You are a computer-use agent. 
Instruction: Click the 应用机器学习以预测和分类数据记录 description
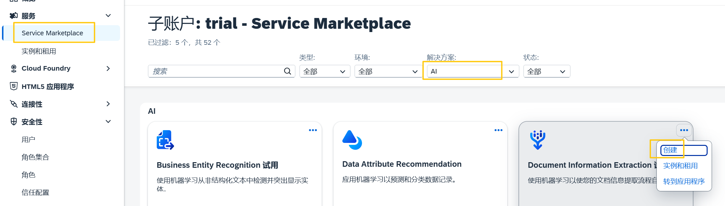tap(399, 180)
